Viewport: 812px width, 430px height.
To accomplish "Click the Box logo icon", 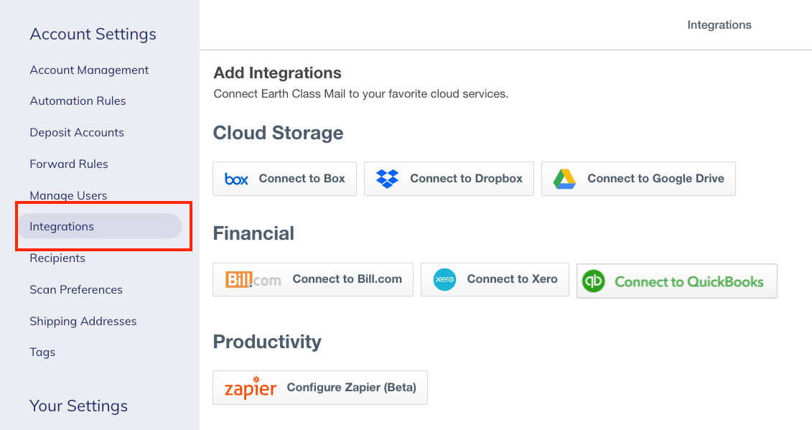I will point(236,179).
